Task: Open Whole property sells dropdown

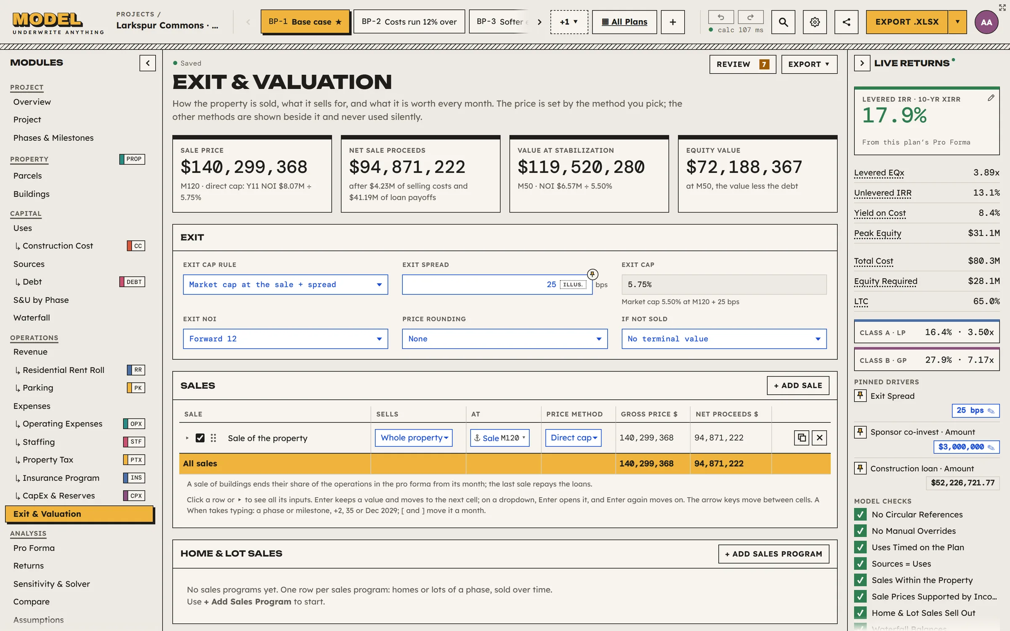Action: click(414, 437)
